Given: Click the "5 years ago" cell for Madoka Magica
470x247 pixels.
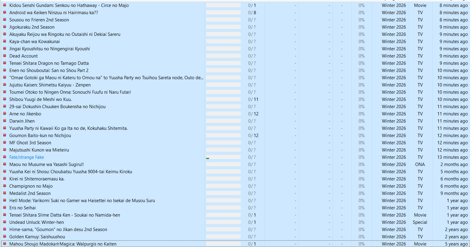Looking at the screenshot, I should point(456,244).
